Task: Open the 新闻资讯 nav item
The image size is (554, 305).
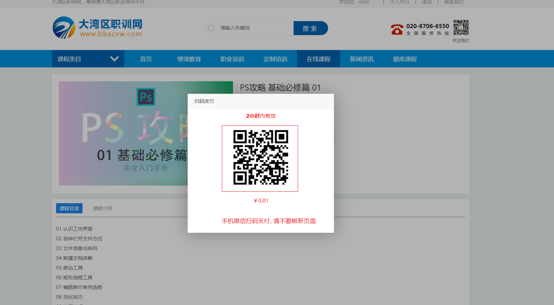Action: [362, 59]
